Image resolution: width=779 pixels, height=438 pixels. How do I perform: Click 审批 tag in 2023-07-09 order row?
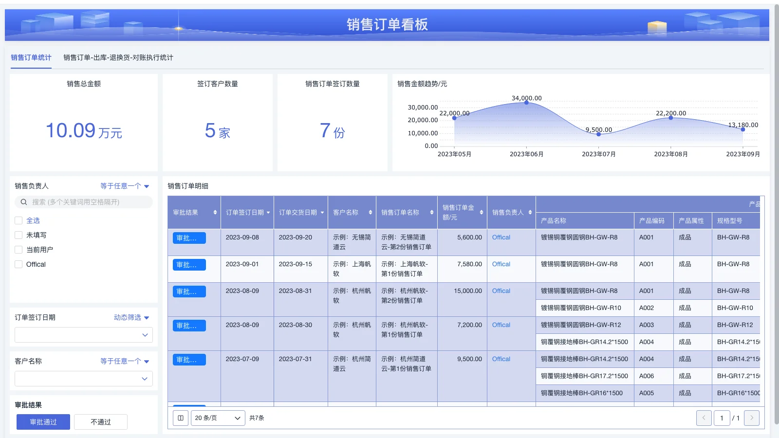189,360
